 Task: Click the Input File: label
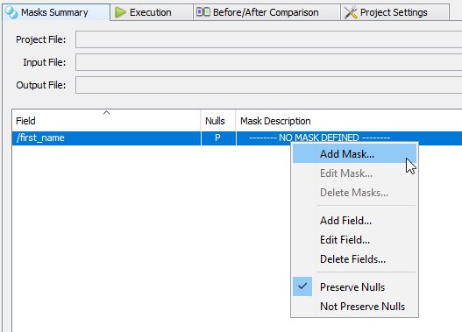[45, 62]
